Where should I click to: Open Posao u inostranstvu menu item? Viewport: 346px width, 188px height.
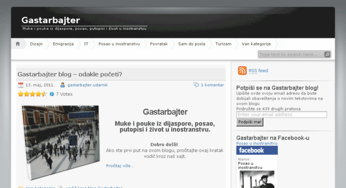119,44
